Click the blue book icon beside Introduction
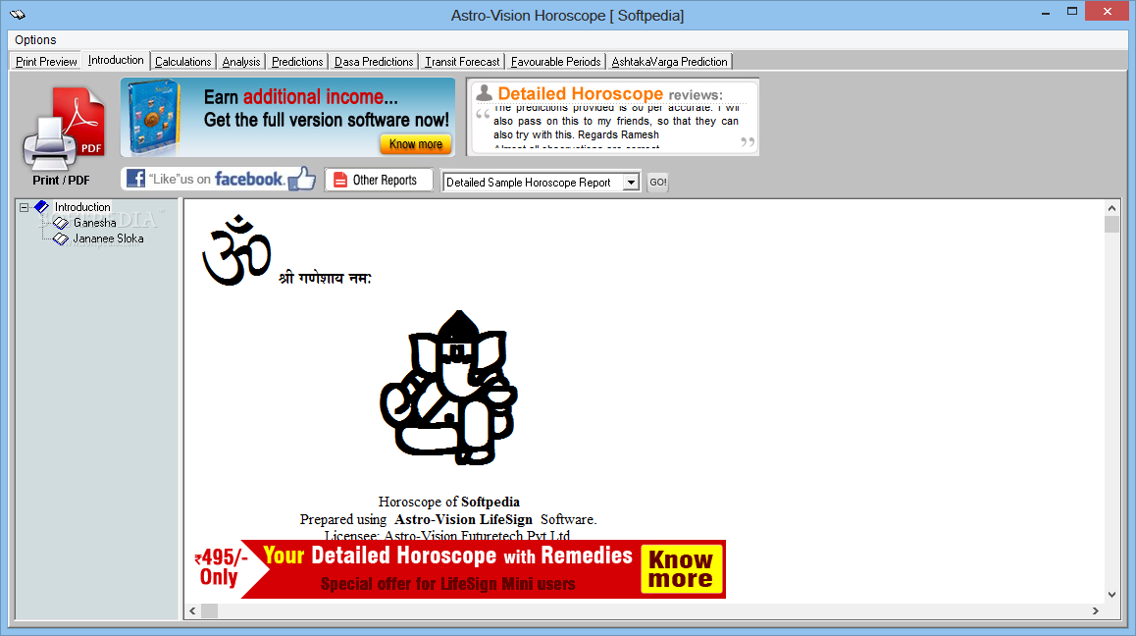This screenshot has height=636, width=1136. coord(41,207)
